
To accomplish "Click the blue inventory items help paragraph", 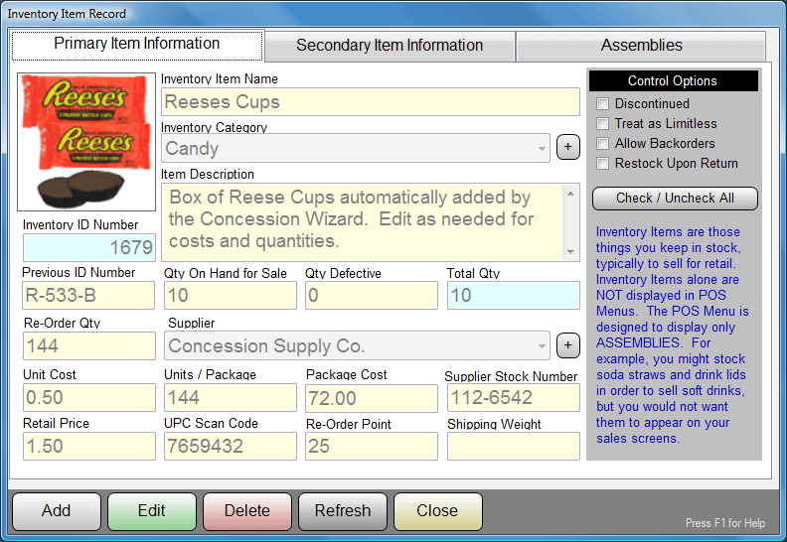I will click(672, 335).
